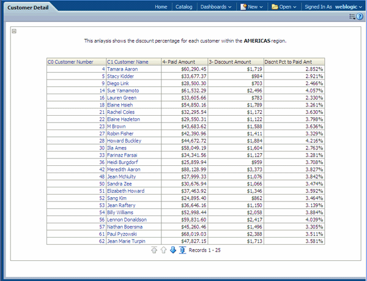Click customer number 4 link
367x281 pixels.
point(103,69)
